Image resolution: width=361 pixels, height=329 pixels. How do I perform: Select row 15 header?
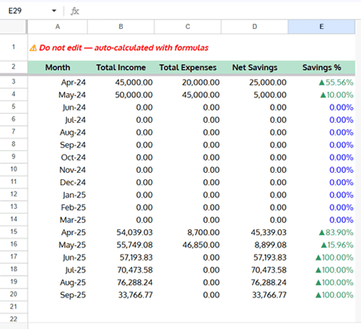click(x=14, y=232)
